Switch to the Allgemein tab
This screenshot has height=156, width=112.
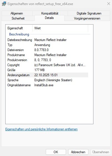(17, 13)
